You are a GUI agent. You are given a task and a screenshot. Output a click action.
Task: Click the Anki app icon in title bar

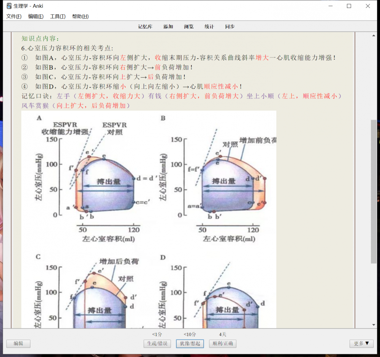pos(9,6)
